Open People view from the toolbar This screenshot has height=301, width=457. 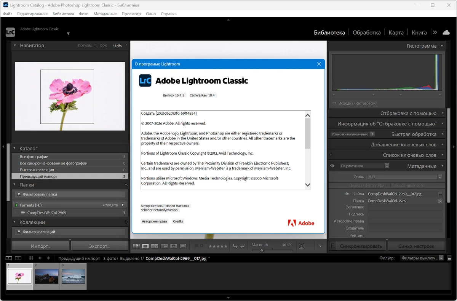(173, 246)
